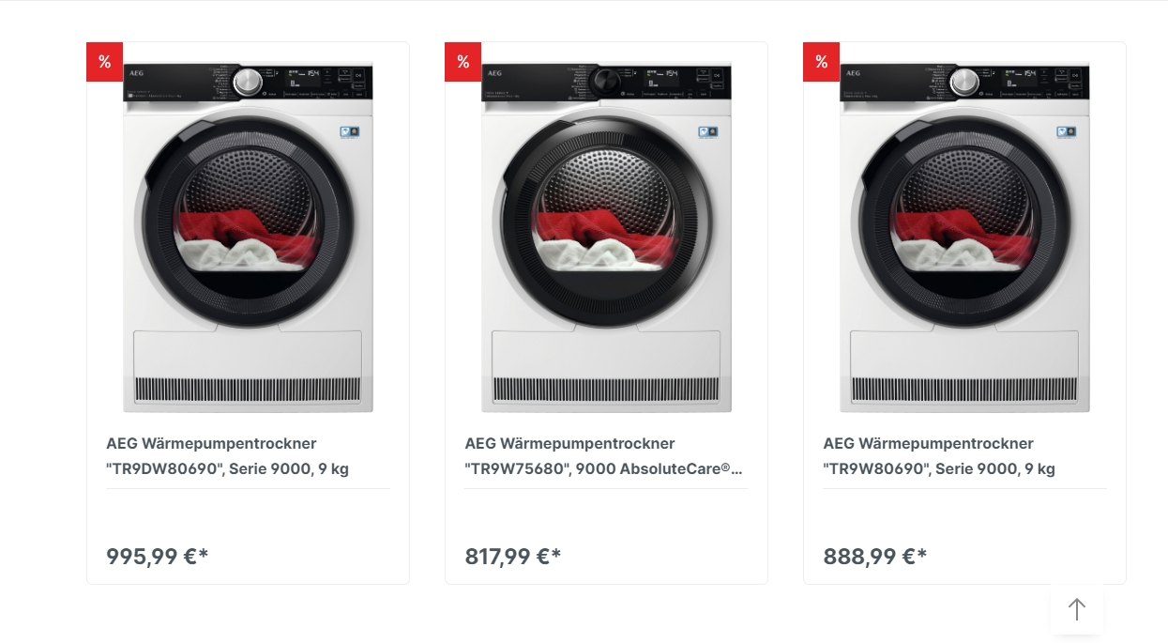Click the vent grille on TR9W80690 dryer
Viewport: 1168px width, 643px height.
click(964, 390)
